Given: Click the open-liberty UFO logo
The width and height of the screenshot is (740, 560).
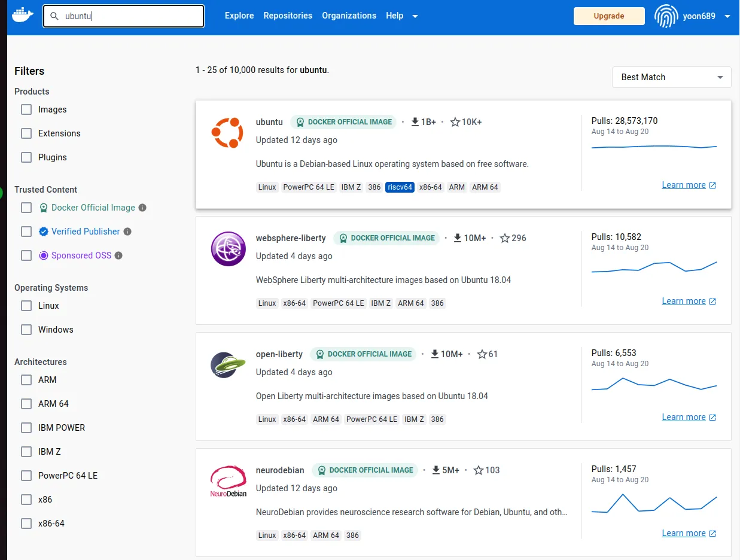Looking at the screenshot, I should pos(229,365).
